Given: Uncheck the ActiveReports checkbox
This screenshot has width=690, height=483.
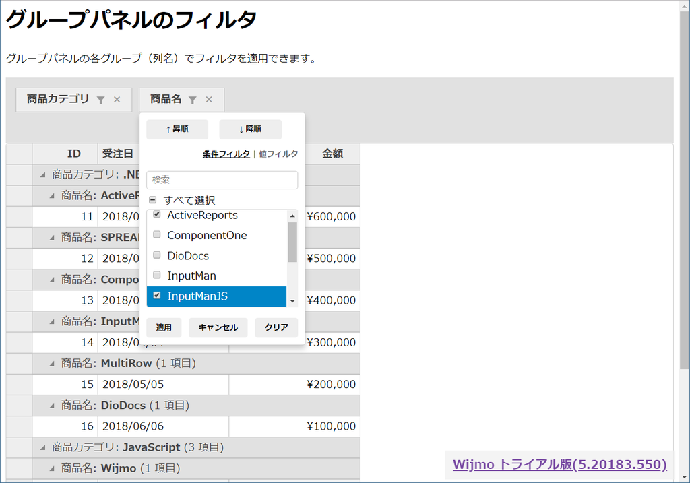Looking at the screenshot, I should pyautogui.click(x=156, y=214).
